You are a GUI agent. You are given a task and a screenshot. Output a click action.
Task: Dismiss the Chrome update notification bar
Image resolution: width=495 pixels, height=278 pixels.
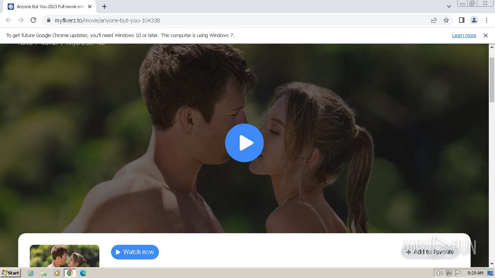point(486,35)
